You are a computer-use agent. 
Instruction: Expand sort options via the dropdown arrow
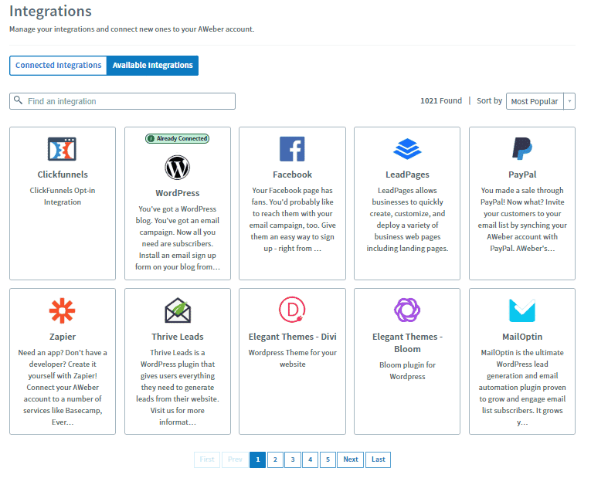(x=569, y=101)
